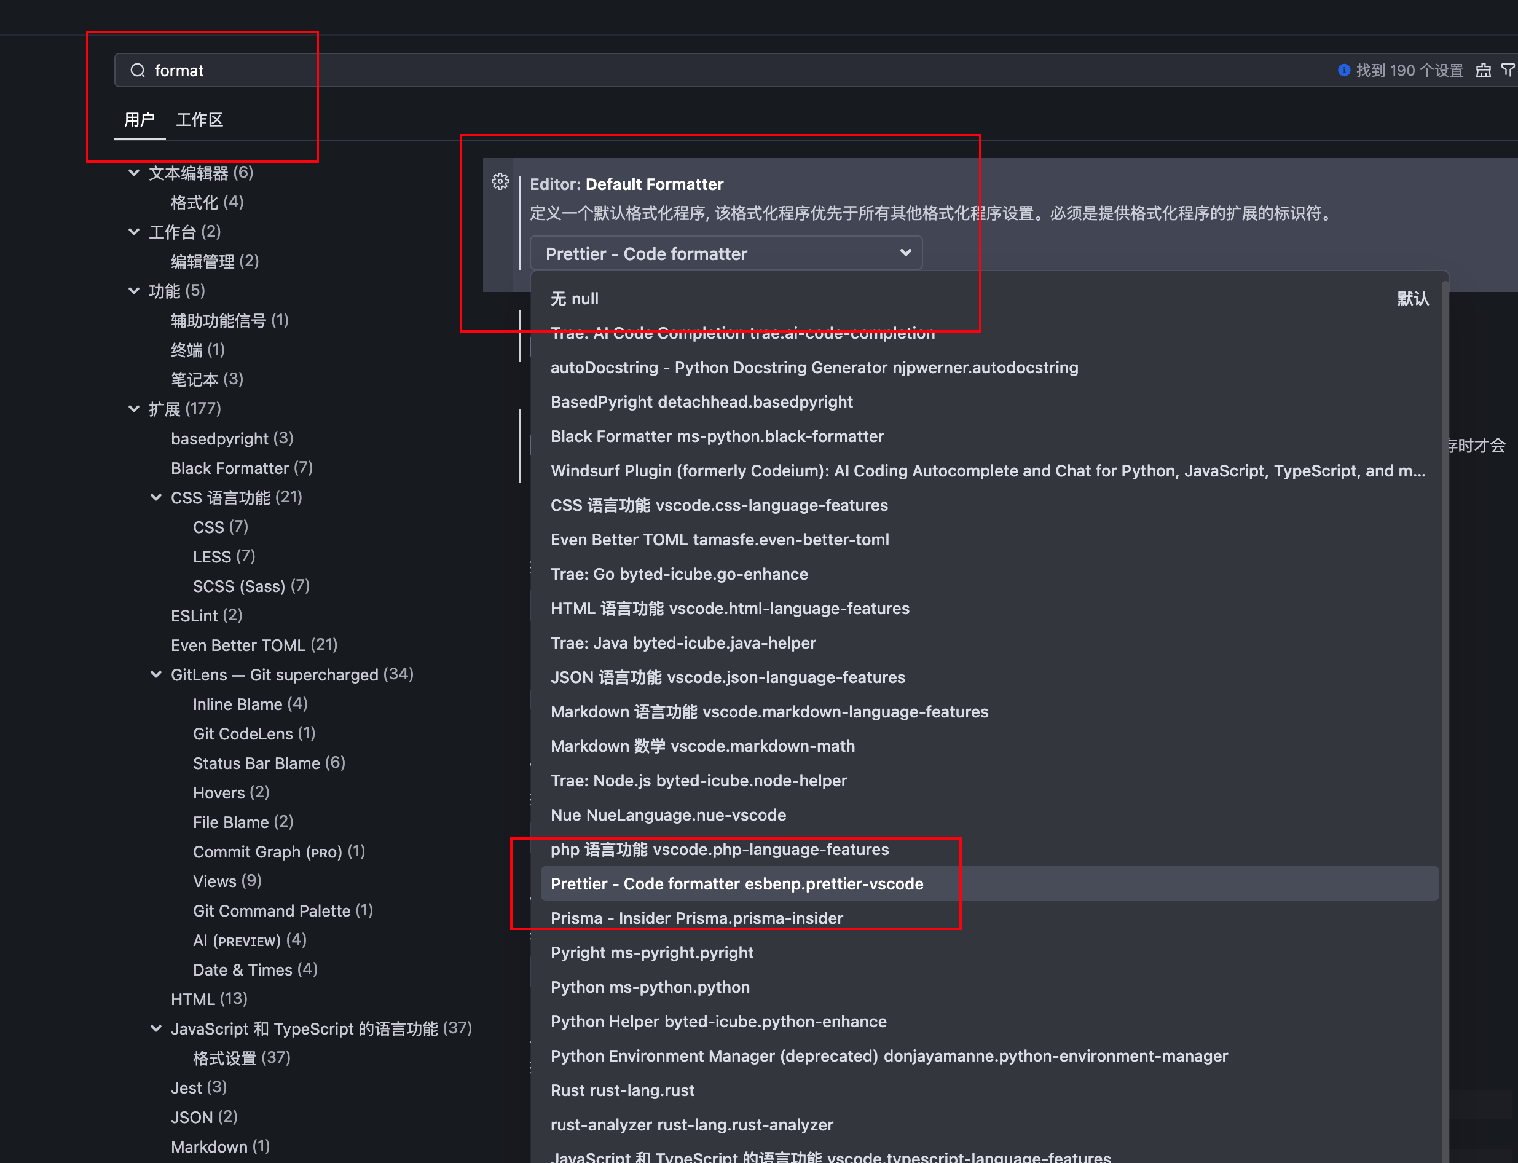Choose Rust rust-lang.rust option
This screenshot has height=1163, width=1518.
[x=990, y=1090]
